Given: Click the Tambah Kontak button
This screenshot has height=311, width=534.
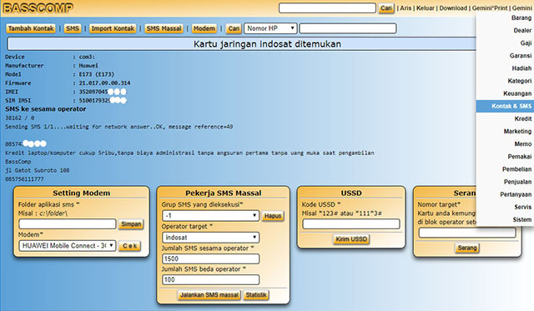Looking at the screenshot, I should (x=31, y=28).
